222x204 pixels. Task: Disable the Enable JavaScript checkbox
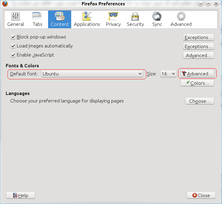pyautogui.click(x=13, y=55)
